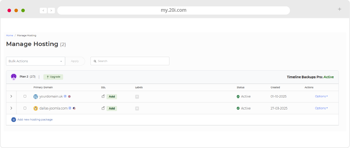
Task: Open yourdomain.uk external link icon
Action: click(65, 96)
